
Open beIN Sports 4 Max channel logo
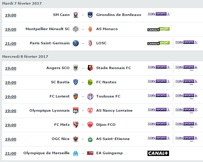[186, 68]
